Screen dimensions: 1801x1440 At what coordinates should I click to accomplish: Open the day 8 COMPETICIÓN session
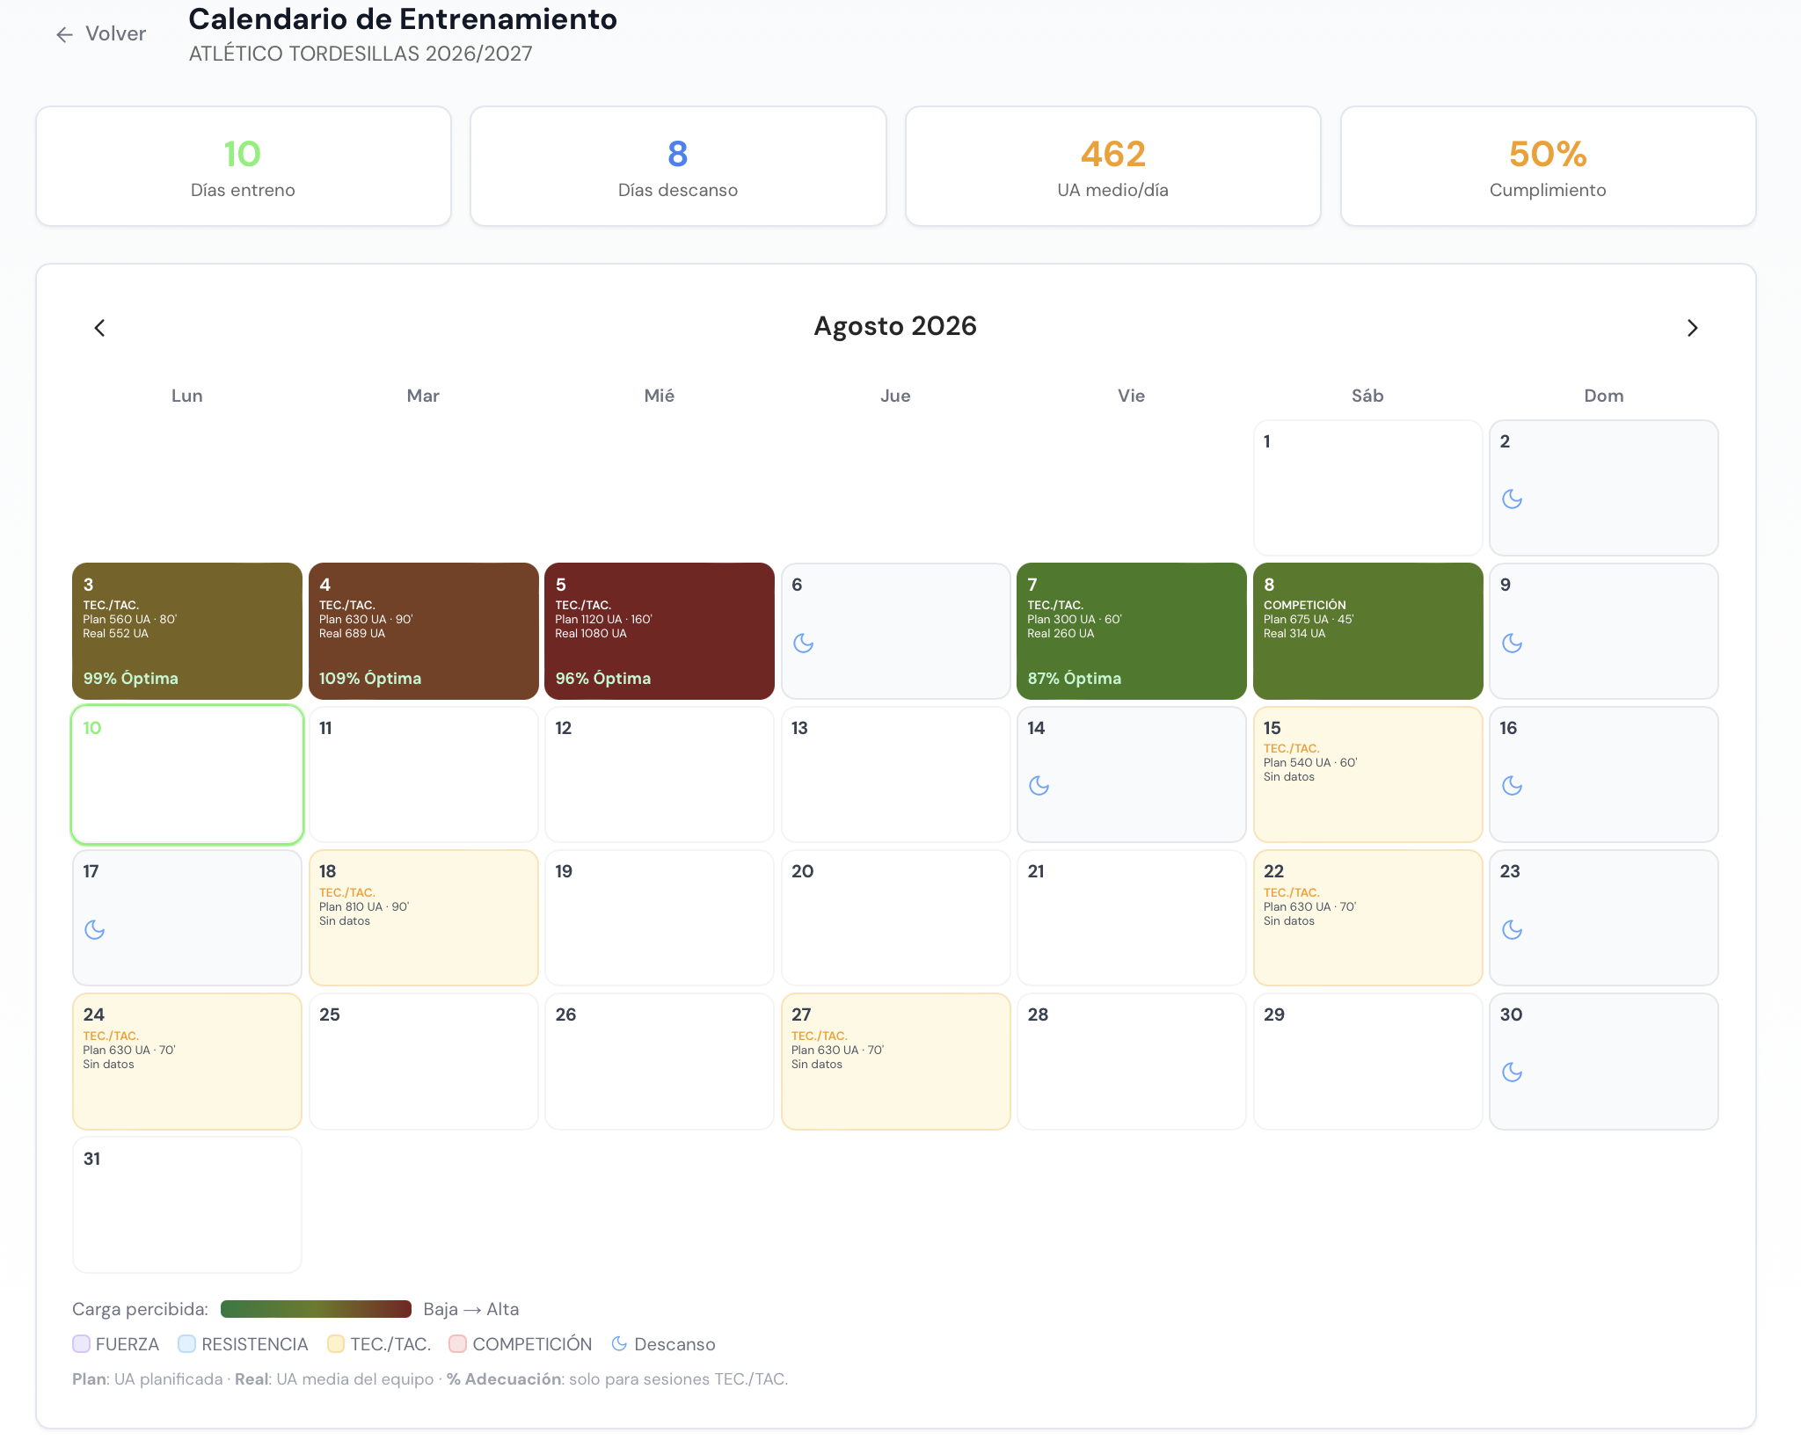1367,631
